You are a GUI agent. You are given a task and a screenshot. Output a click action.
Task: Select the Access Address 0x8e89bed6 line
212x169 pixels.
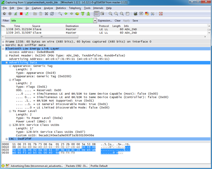coord(32,52)
